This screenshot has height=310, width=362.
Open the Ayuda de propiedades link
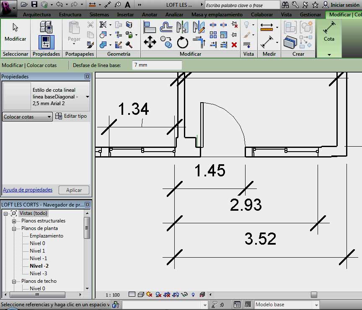pos(28,190)
